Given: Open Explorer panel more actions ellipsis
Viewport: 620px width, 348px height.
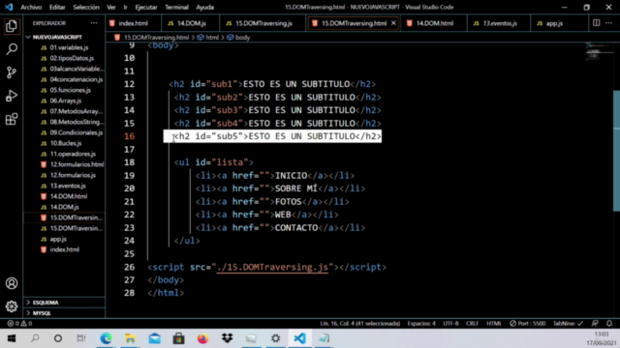Looking at the screenshot, I should pyautogui.click(x=94, y=23).
